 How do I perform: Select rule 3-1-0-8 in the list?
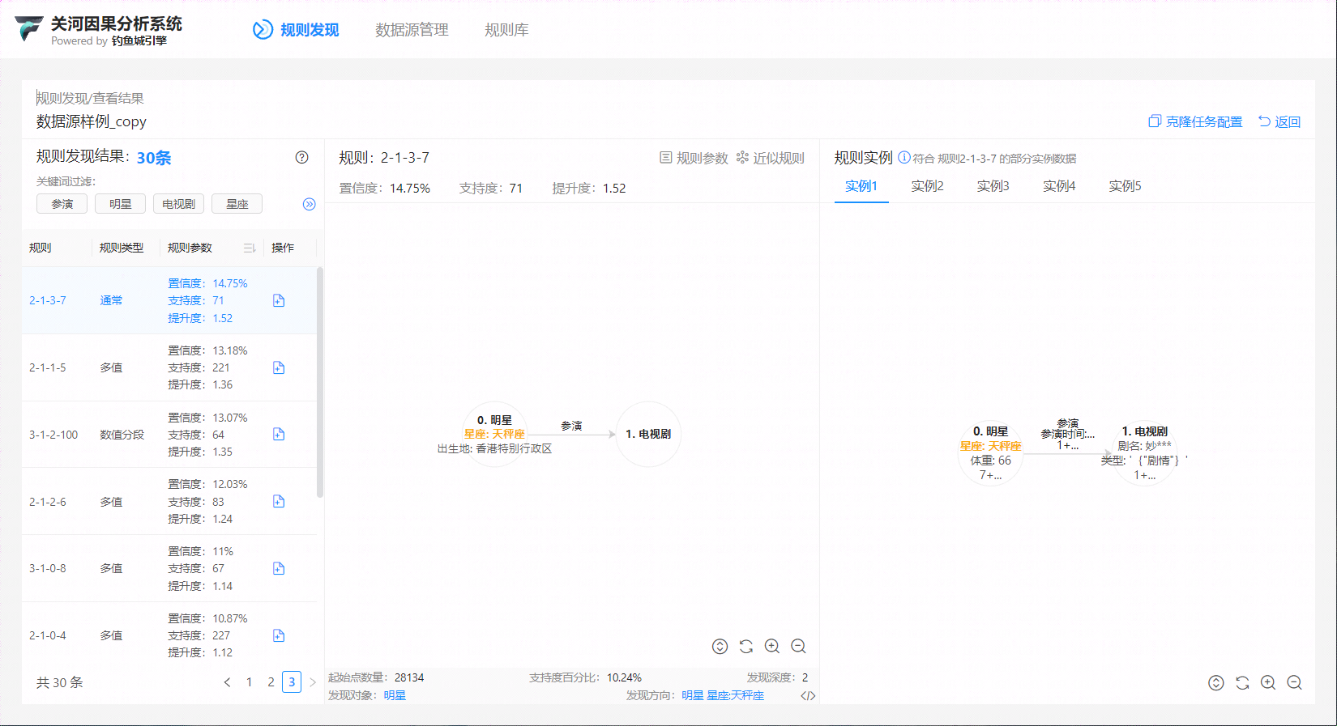169,568
